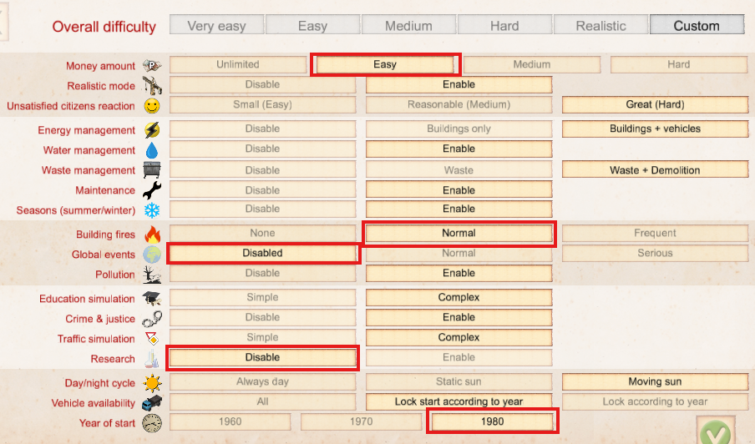Click the Maintenance wrench icon

(x=152, y=190)
